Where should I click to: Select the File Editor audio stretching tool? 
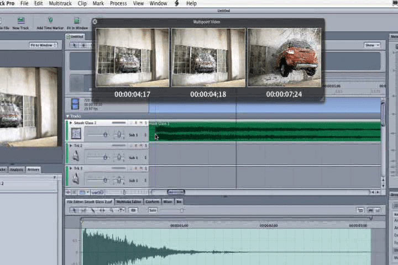click(102, 210)
